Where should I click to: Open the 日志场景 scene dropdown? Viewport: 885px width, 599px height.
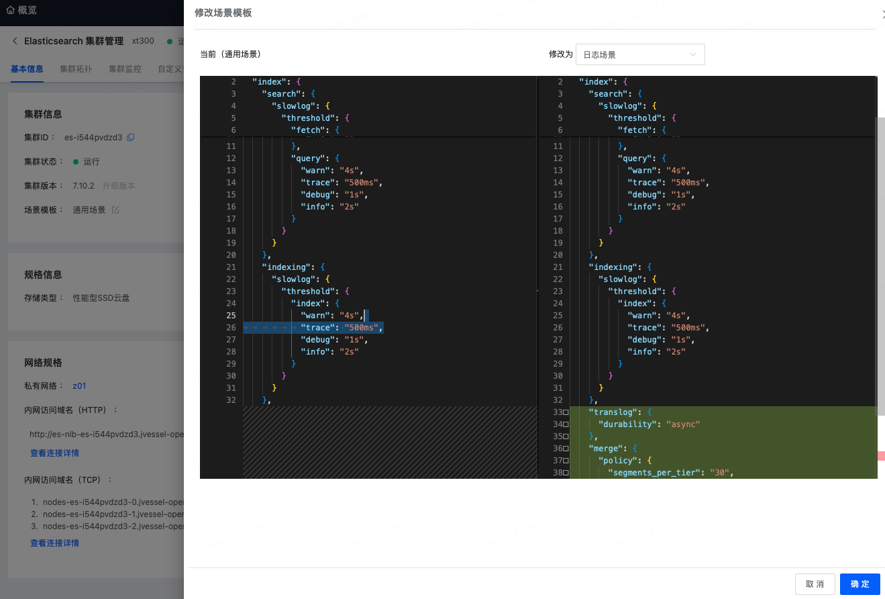click(x=640, y=54)
